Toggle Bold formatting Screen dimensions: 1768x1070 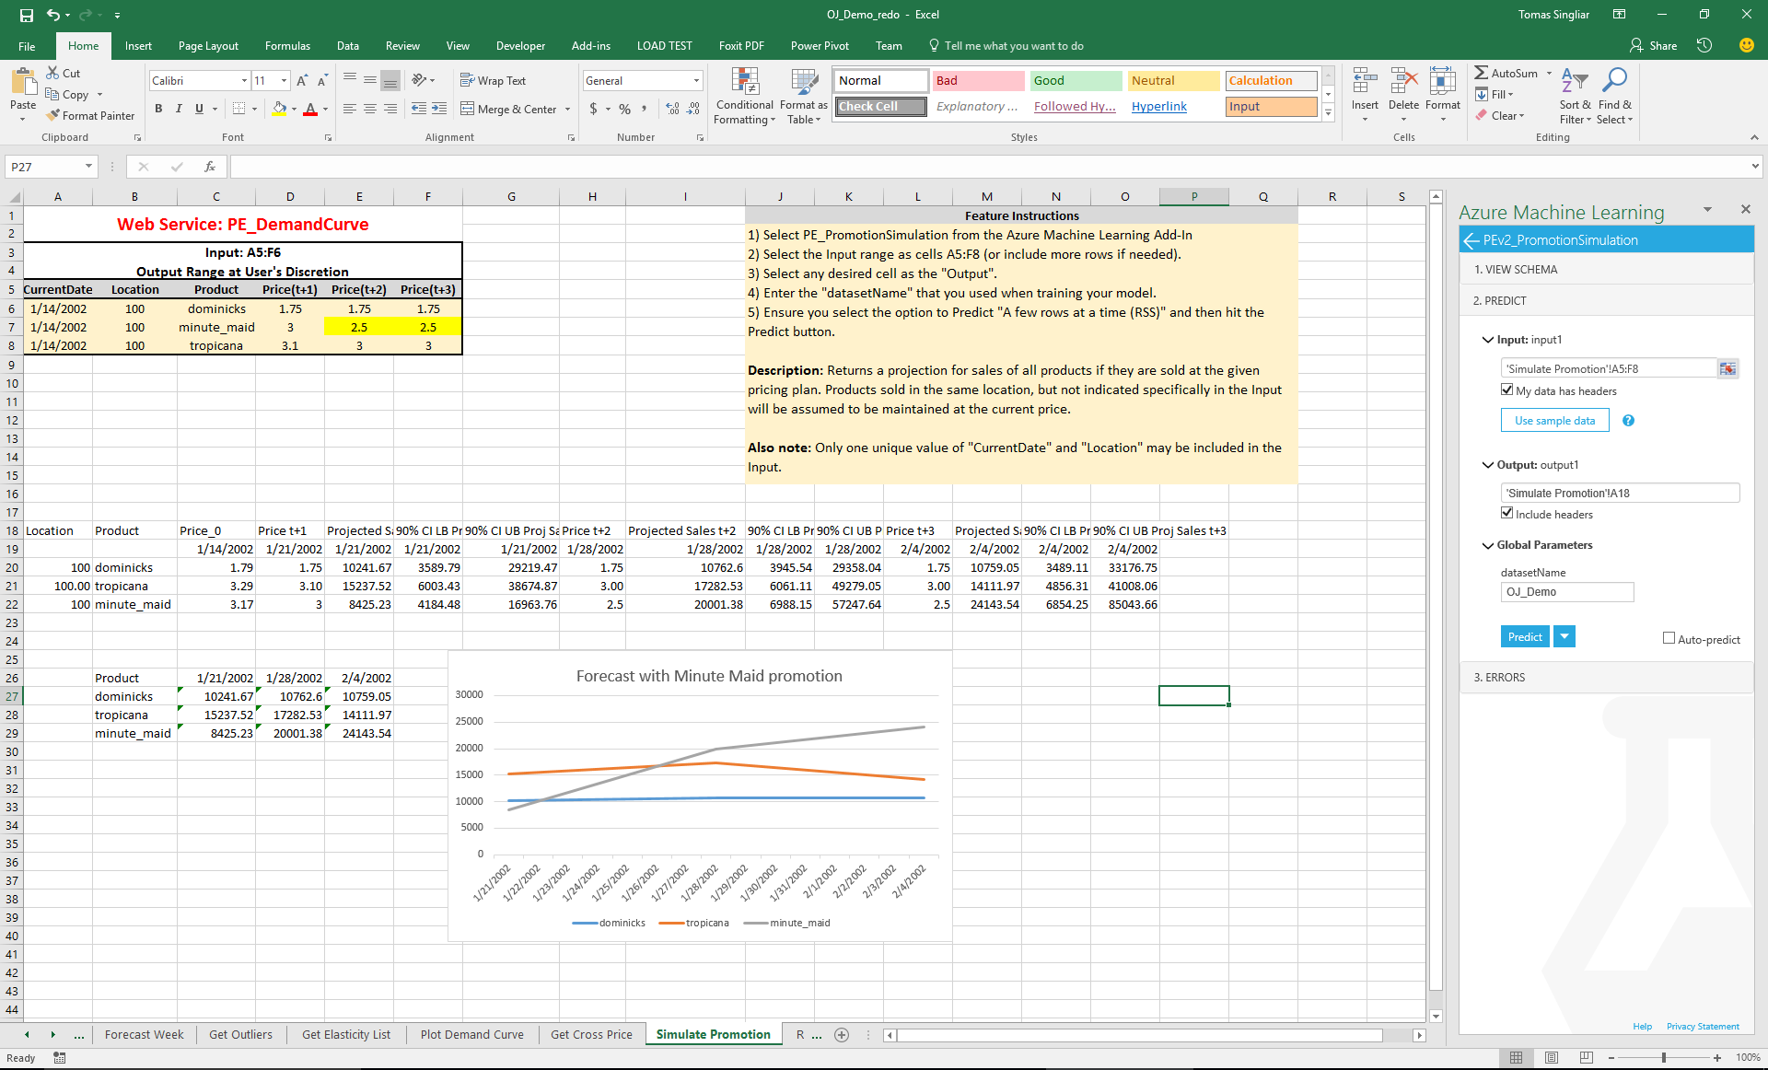click(158, 109)
